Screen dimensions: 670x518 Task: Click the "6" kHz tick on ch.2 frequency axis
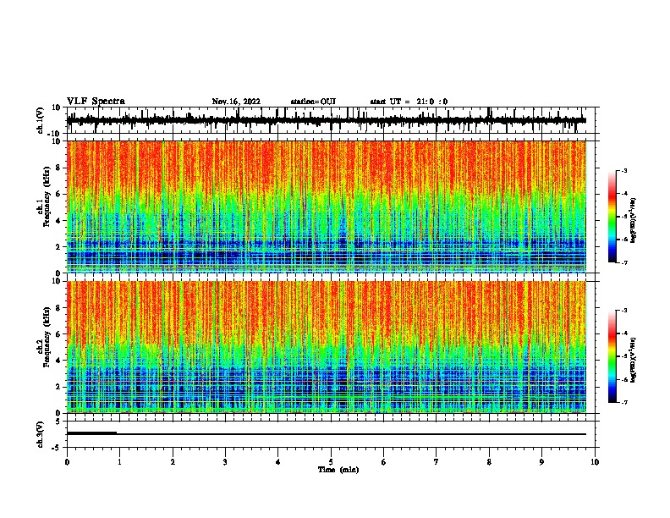point(58,334)
